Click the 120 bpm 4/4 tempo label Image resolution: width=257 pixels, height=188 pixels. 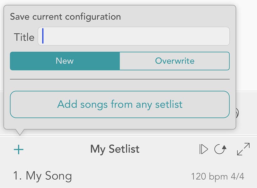(x=218, y=176)
